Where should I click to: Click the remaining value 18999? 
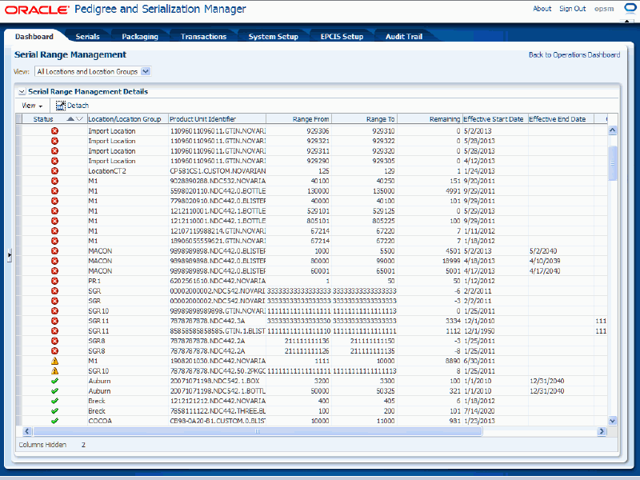click(450, 261)
